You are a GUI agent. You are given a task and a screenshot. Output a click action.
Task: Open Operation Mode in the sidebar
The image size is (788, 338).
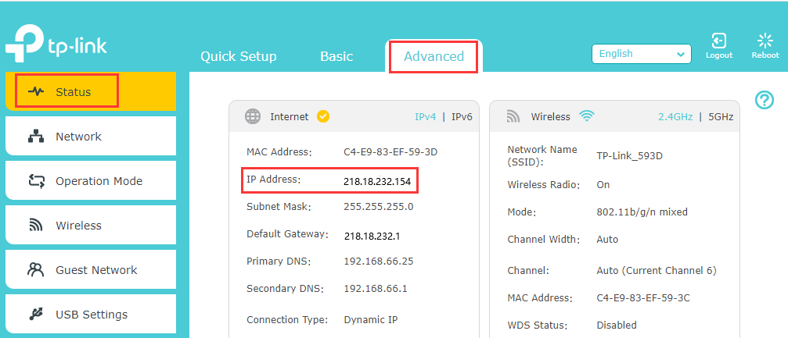[x=99, y=181]
